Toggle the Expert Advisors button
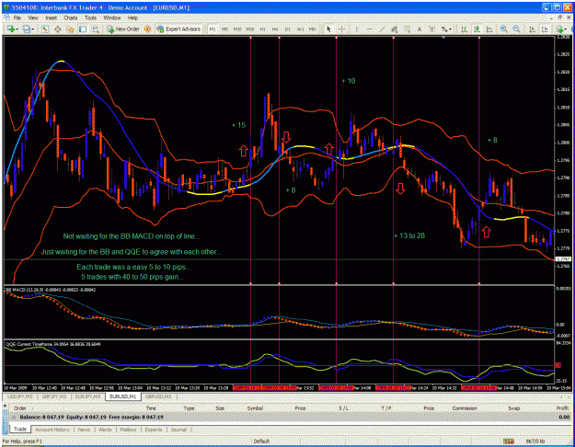This screenshot has width=575, height=447. tap(178, 29)
